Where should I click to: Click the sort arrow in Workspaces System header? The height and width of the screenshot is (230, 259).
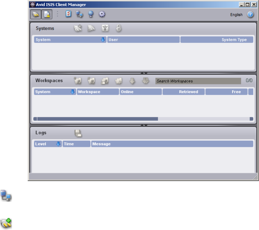72,92
